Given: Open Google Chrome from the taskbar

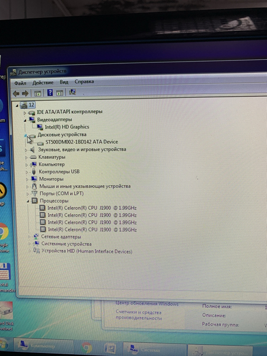Looking at the screenshot, I should [x=87, y=348].
